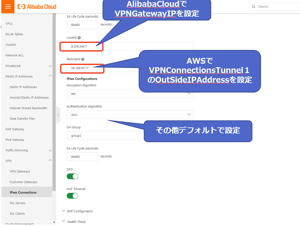This screenshot has height=227, width=300.
Task: Open Data Transfer Plan page
Action: pyautogui.click(x=22, y=118)
